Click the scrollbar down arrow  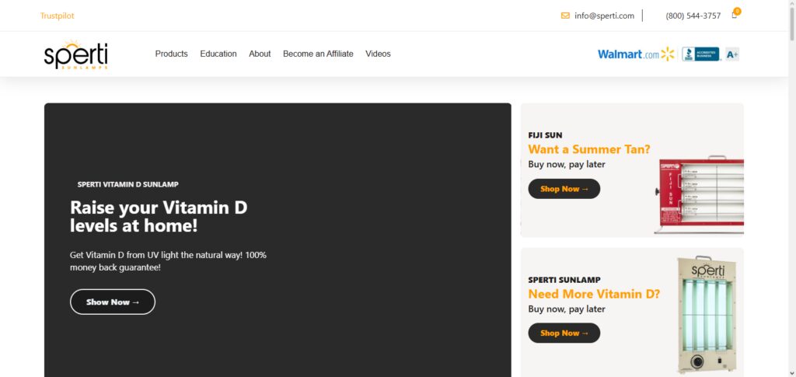pyautogui.click(x=792, y=373)
